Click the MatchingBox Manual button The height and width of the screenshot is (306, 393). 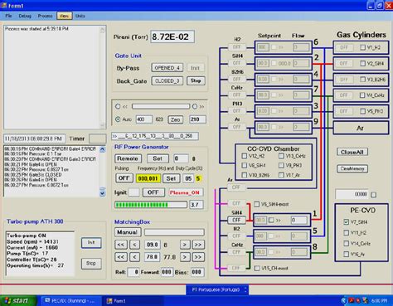point(128,232)
